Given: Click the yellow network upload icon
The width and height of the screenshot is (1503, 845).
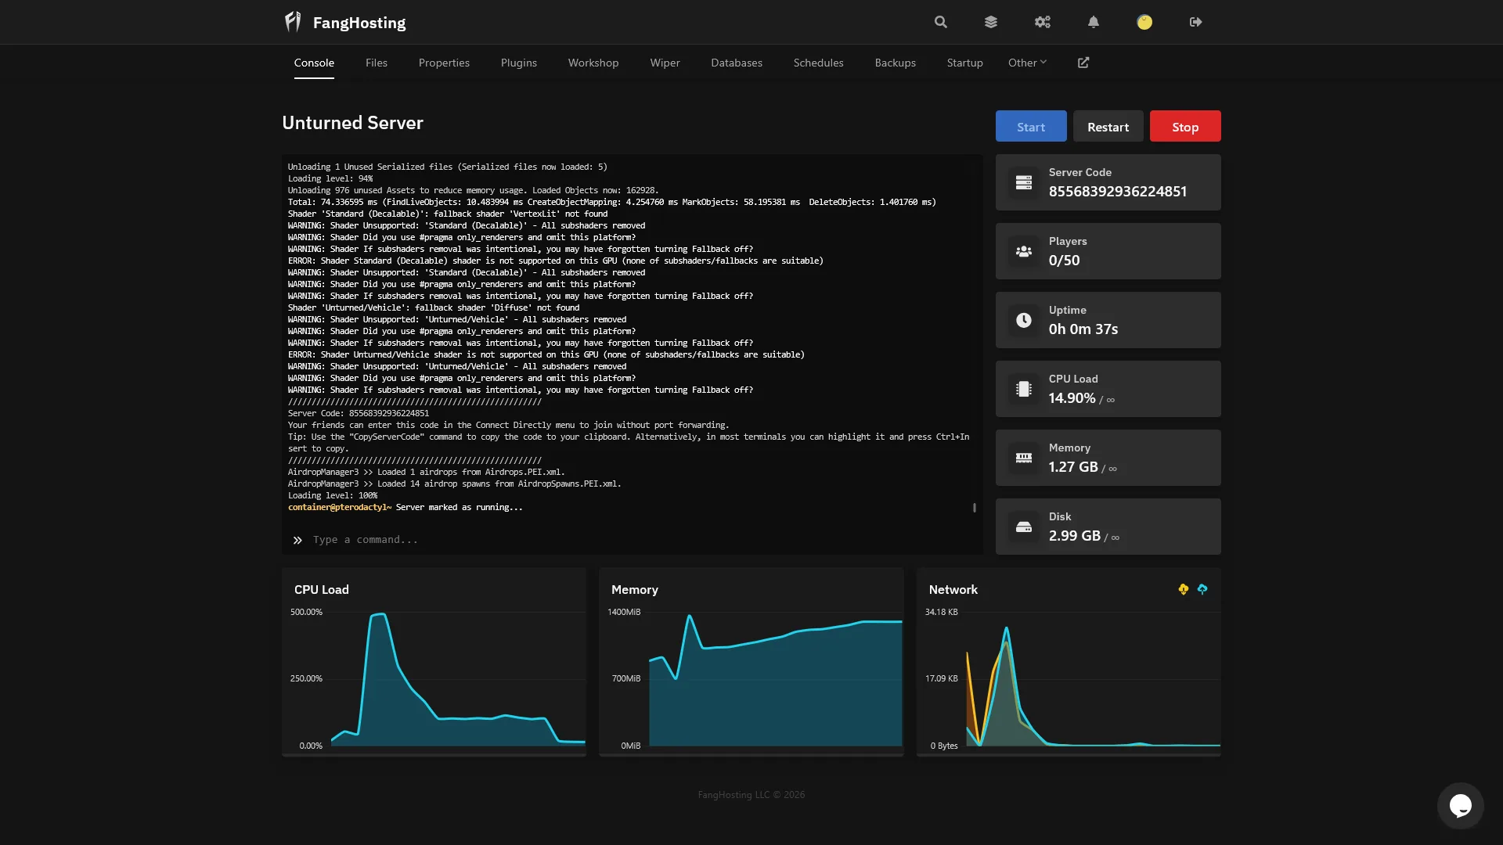Looking at the screenshot, I should [1184, 589].
